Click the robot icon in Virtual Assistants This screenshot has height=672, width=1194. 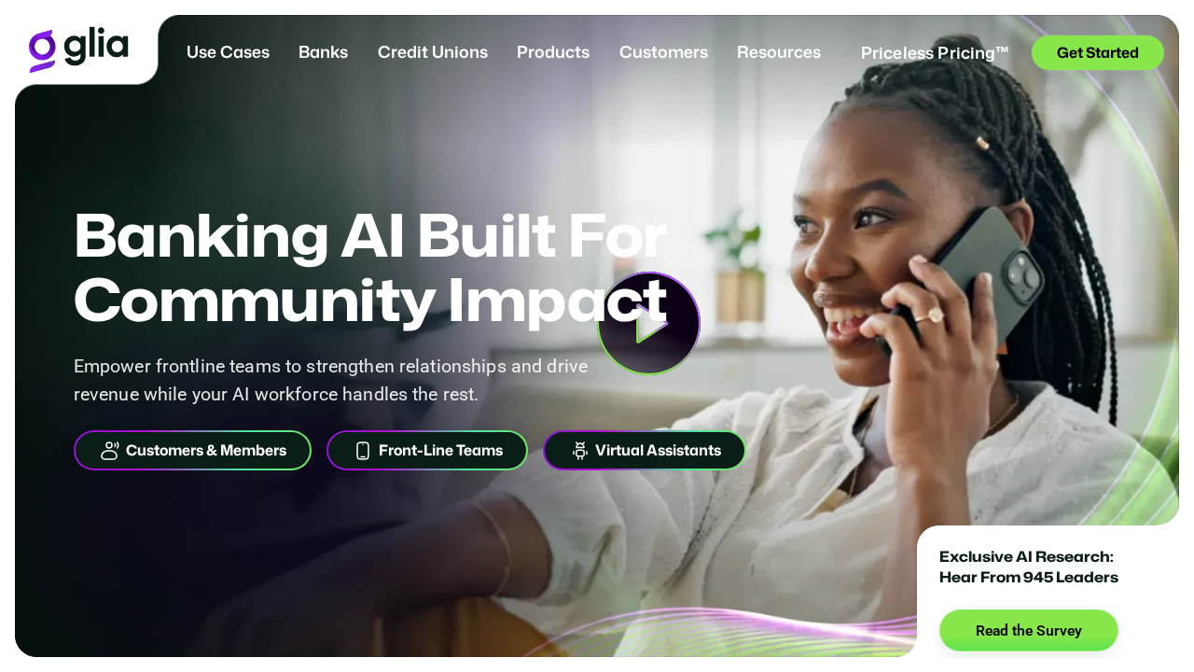(580, 451)
